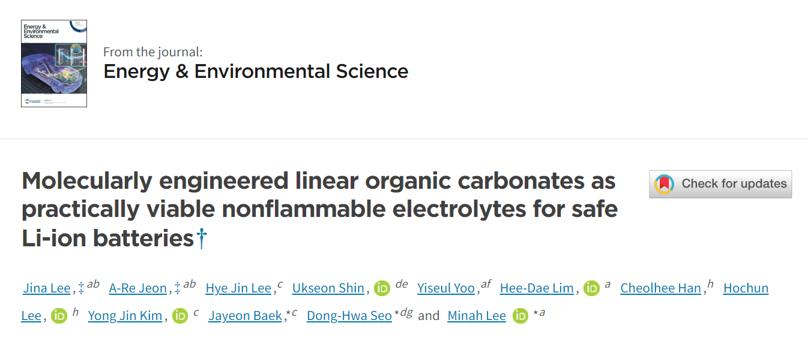808x344 pixels.
Task: Open author link Yiseul Yoo
Action: [x=446, y=288]
